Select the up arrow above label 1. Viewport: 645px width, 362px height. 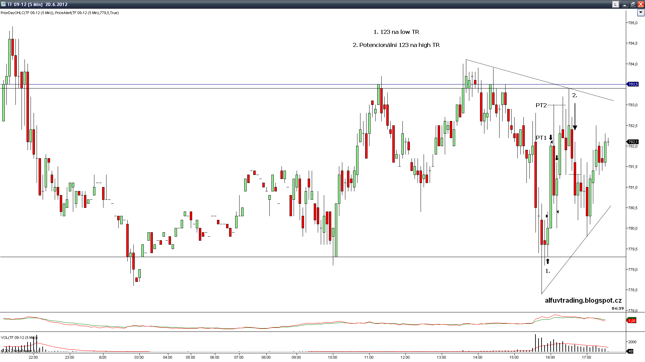(548, 261)
